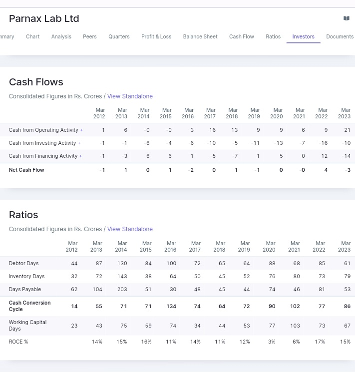Click Mar 2015 ROCE value 16%
The image size is (355, 373).
[146, 342]
